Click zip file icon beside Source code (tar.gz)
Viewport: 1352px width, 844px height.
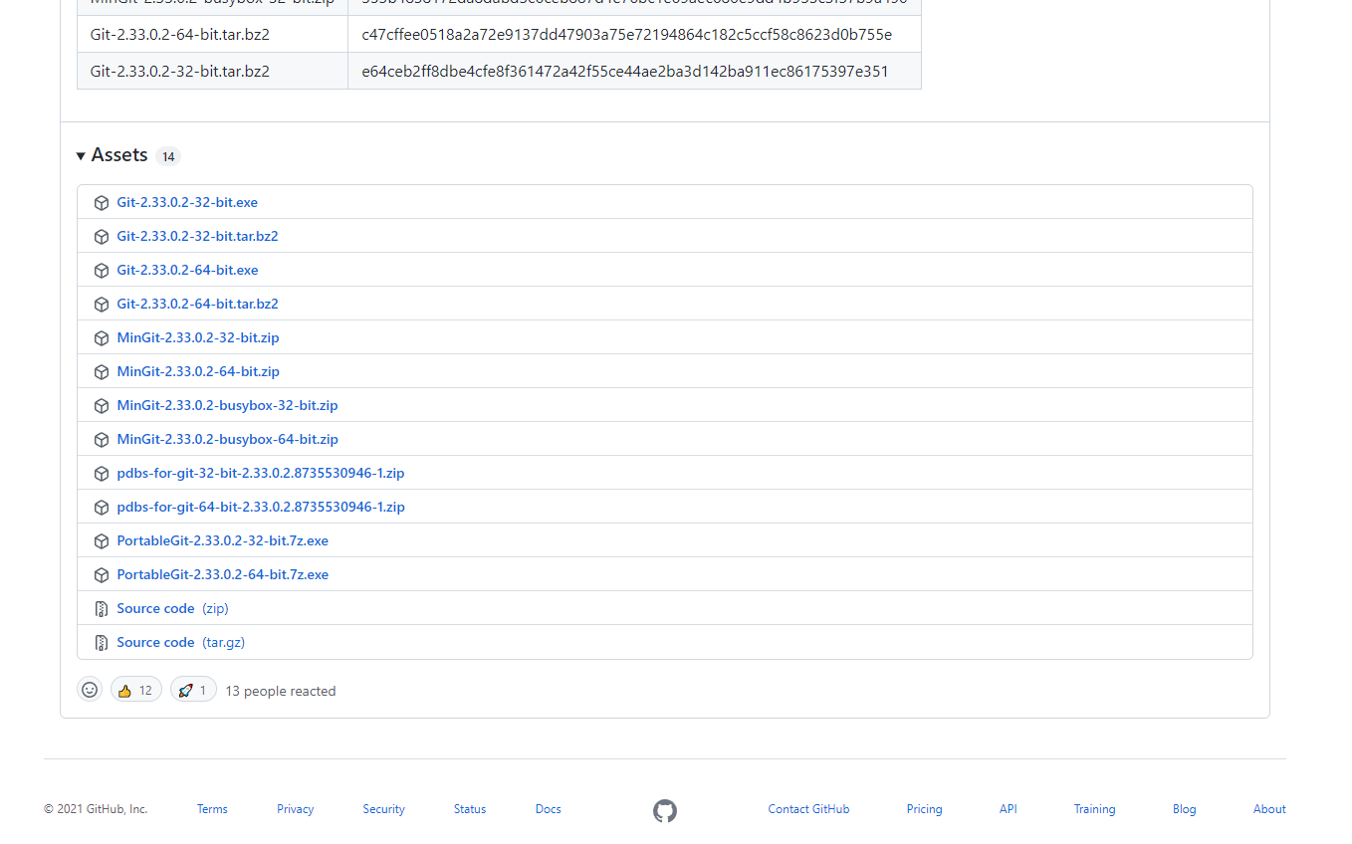102,643
